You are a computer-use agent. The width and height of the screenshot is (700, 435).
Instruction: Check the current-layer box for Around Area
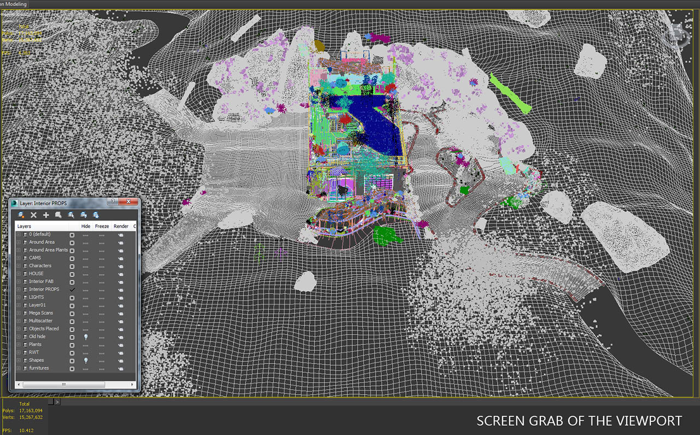coord(72,242)
